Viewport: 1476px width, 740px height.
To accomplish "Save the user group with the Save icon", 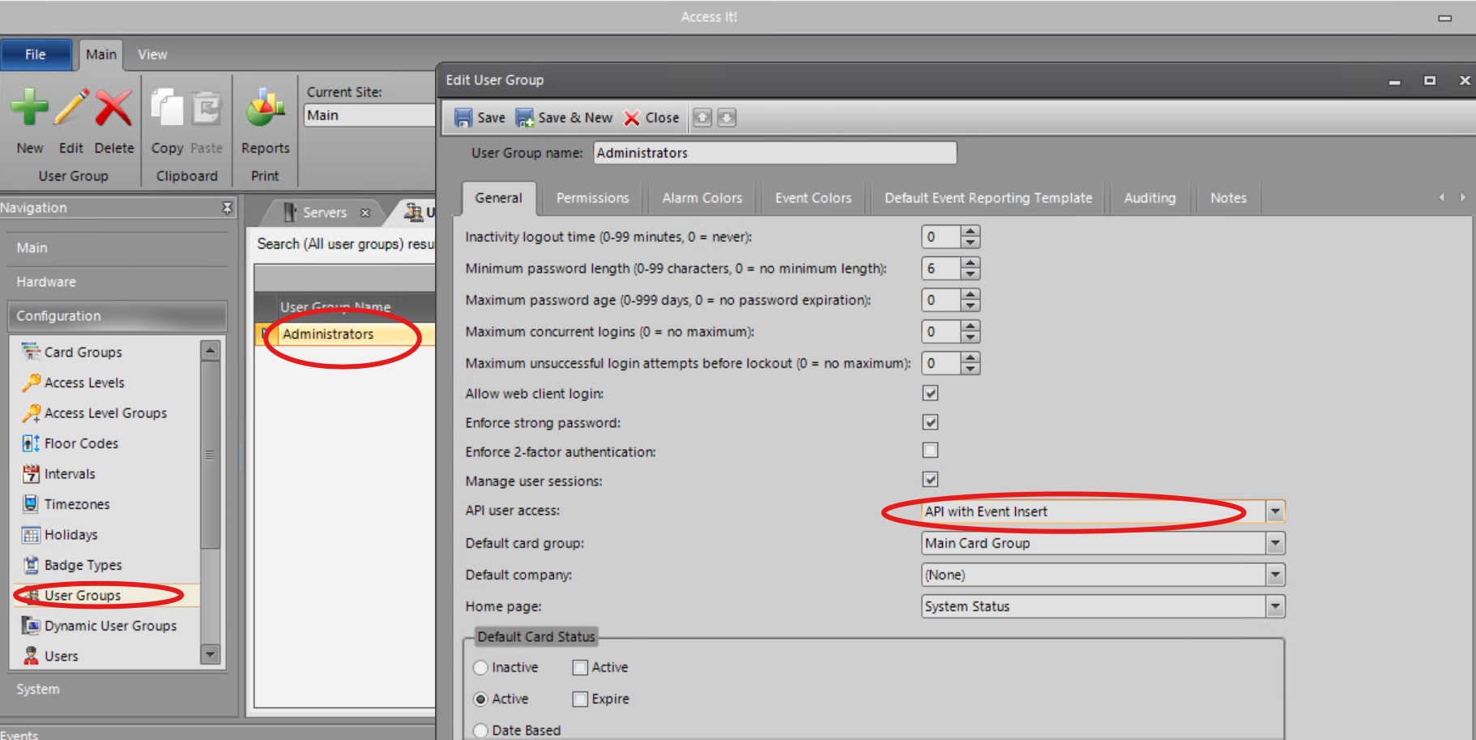I will (x=463, y=118).
